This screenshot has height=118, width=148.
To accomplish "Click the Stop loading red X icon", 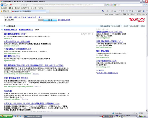I will pyautogui.click(x=111, y=5).
